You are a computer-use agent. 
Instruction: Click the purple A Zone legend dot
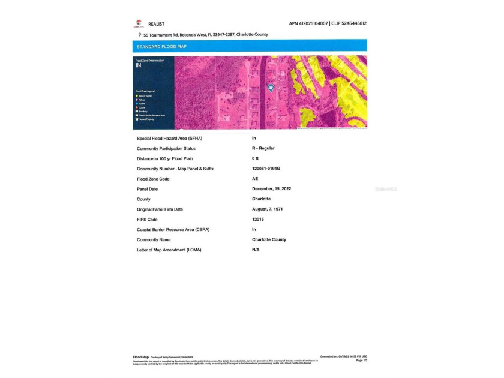[136, 100]
